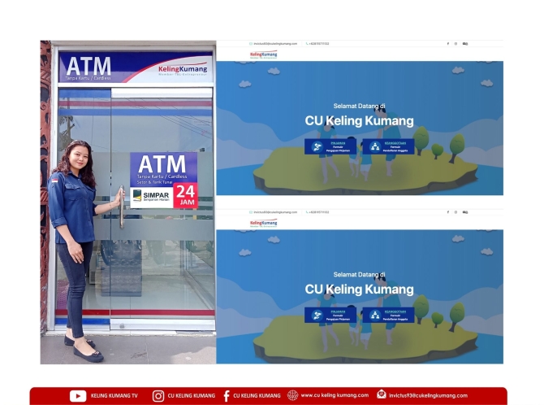Click the email envelope icon in footer
The width and height of the screenshot is (544, 405).
[x=382, y=395]
